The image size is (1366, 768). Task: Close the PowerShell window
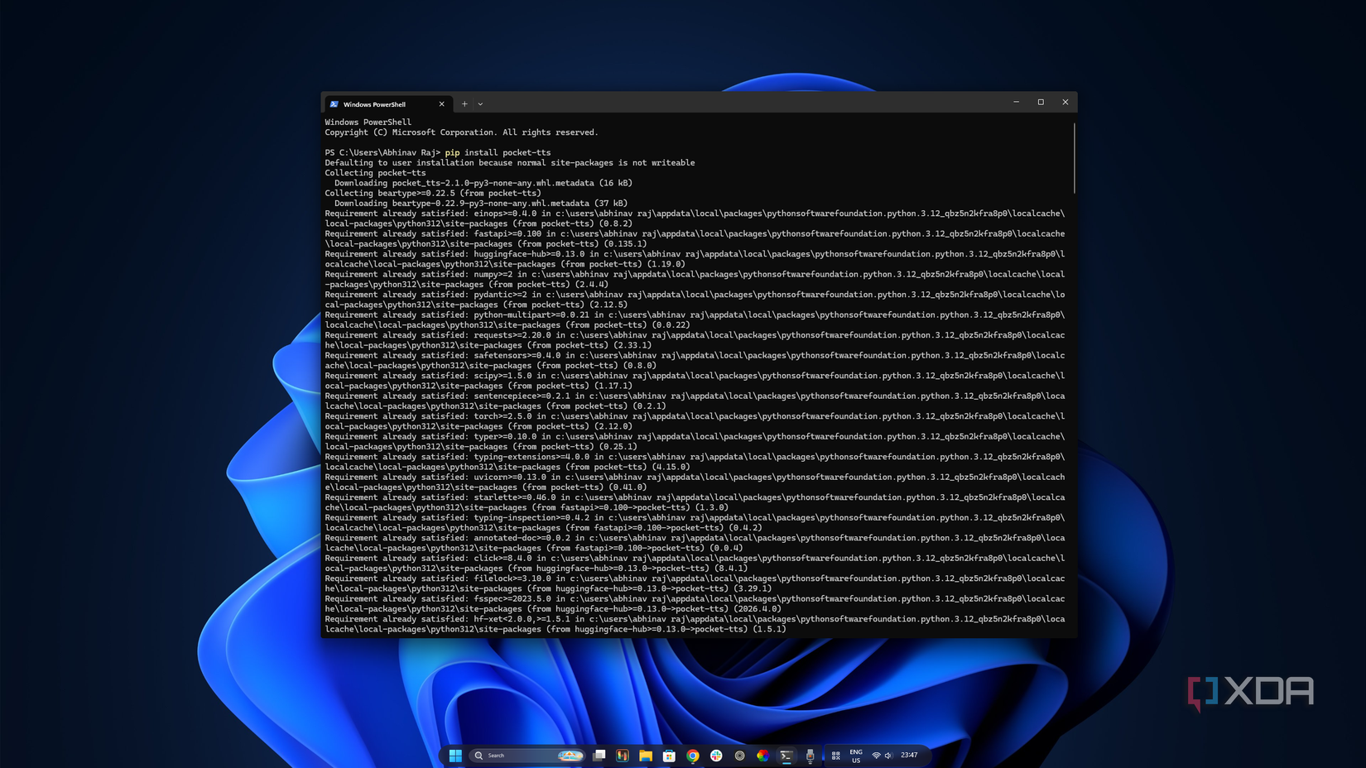(1065, 102)
